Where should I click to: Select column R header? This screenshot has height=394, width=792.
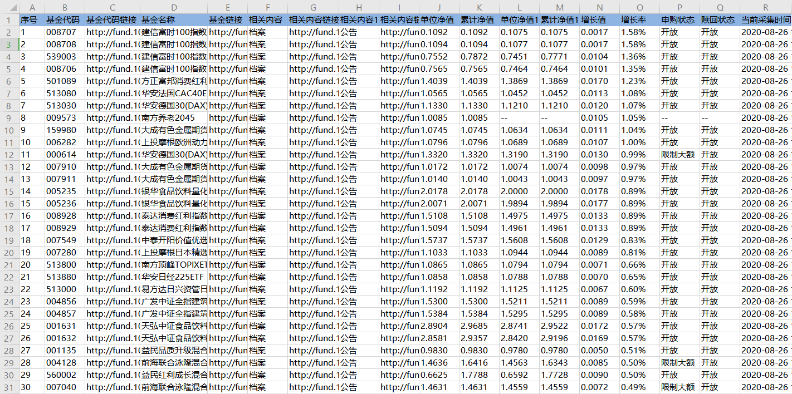tap(765, 7)
